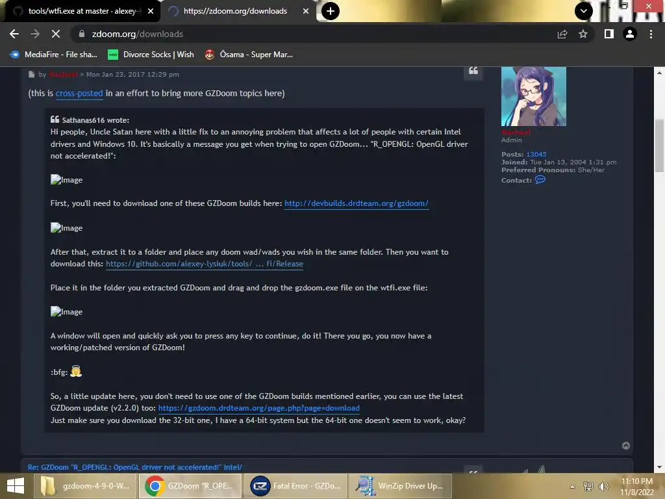Screen dimensions: 665x499
Task: Click the forward navigation arrow
Action: click(35, 34)
